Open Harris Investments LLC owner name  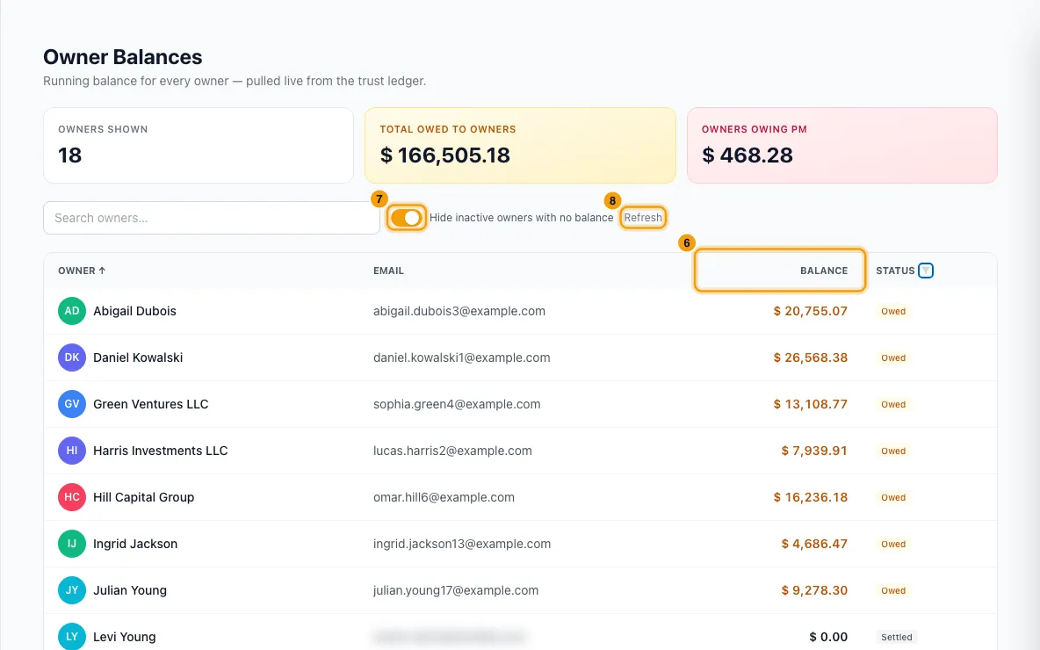(x=161, y=451)
